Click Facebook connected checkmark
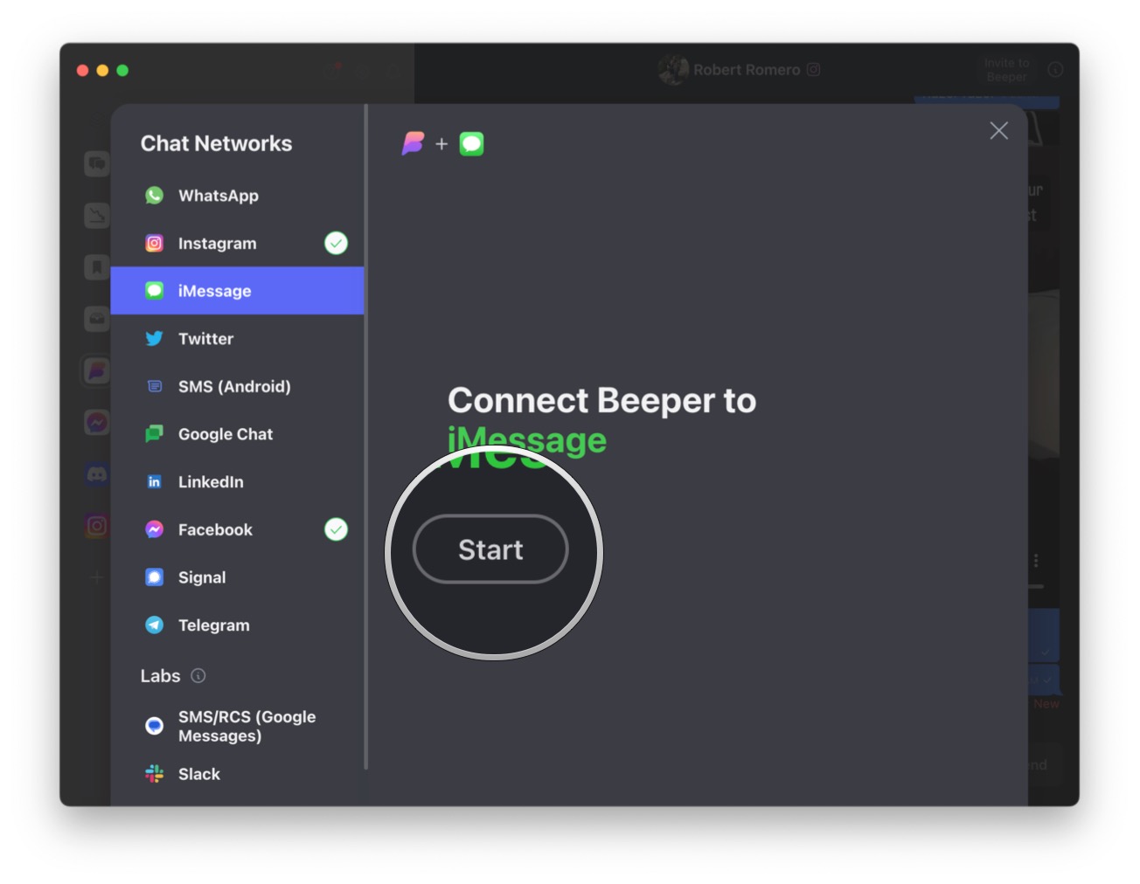This screenshot has height=884, width=1140. click(x=336, y=529)
